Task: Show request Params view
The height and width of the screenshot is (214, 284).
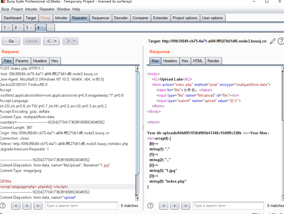Action: (x=22, y=61)
